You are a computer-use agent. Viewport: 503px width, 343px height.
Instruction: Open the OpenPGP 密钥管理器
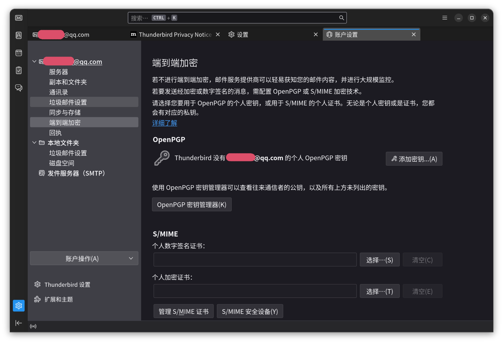point(191,204)
